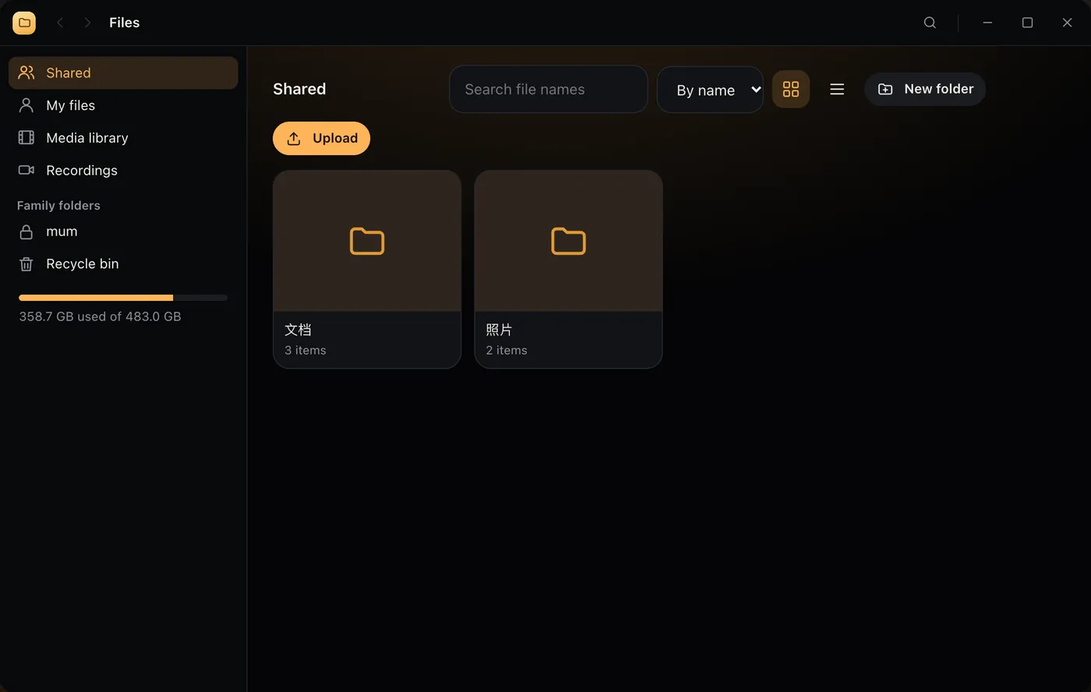Click the 2 items label under 照片
The height and width of the screenshot is (692, 1091).
tap(507, 351)
